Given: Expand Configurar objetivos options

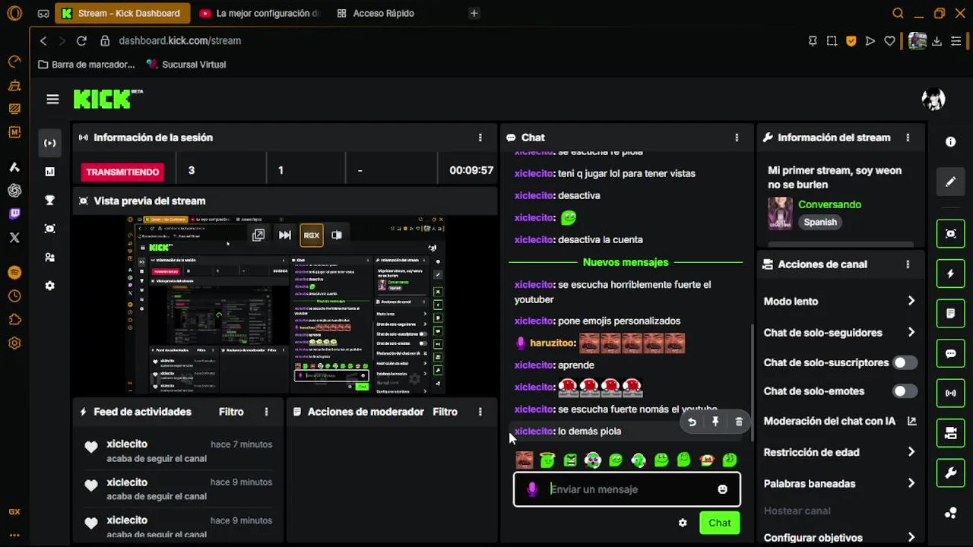Looking at the screenshot, I should [911, 537].
